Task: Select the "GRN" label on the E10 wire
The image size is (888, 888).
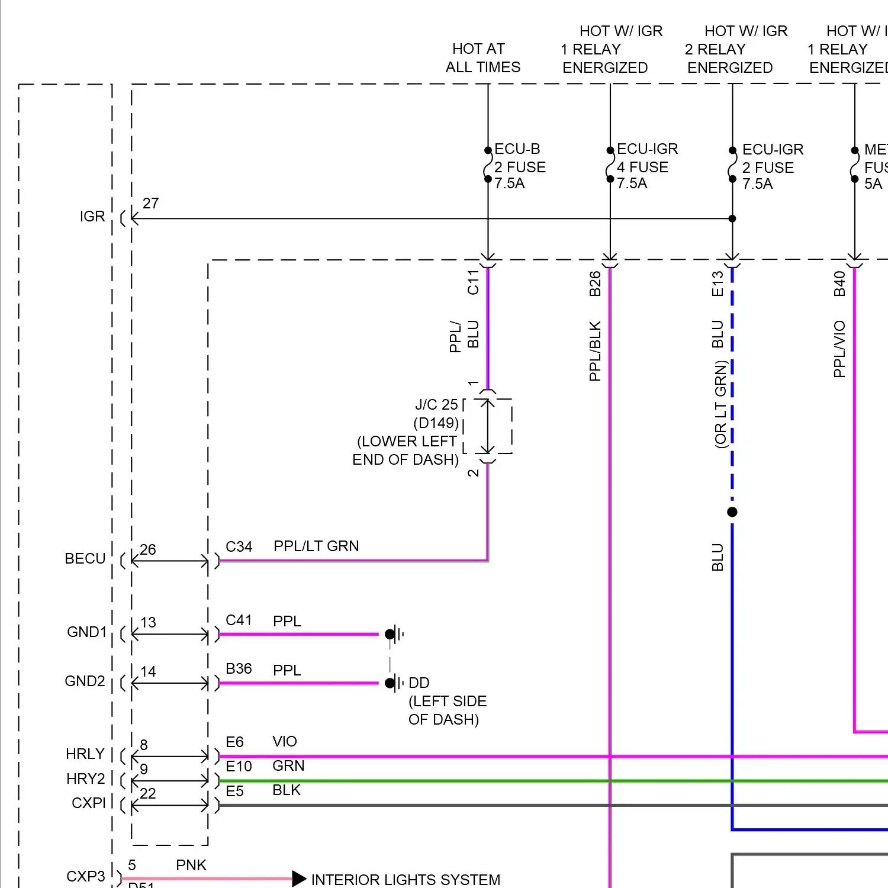Action: (x=288, y=766)
